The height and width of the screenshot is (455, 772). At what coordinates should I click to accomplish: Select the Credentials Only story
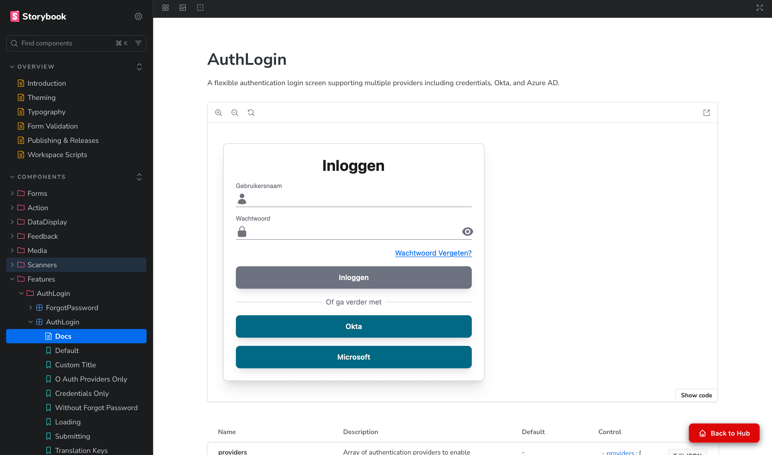[x=76, y=393]
